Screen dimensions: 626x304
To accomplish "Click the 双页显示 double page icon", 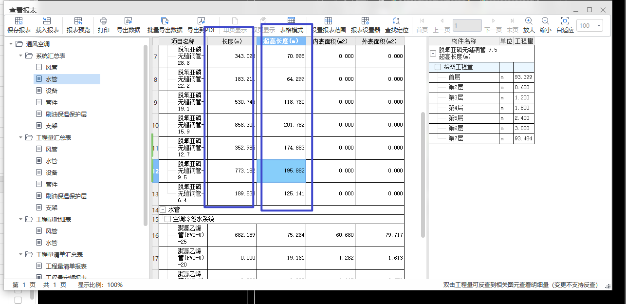I will coord(263,21).
